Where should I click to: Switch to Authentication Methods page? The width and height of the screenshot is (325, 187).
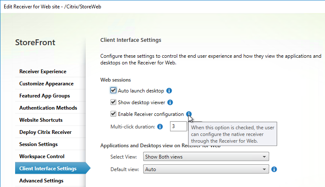[48, 108]
